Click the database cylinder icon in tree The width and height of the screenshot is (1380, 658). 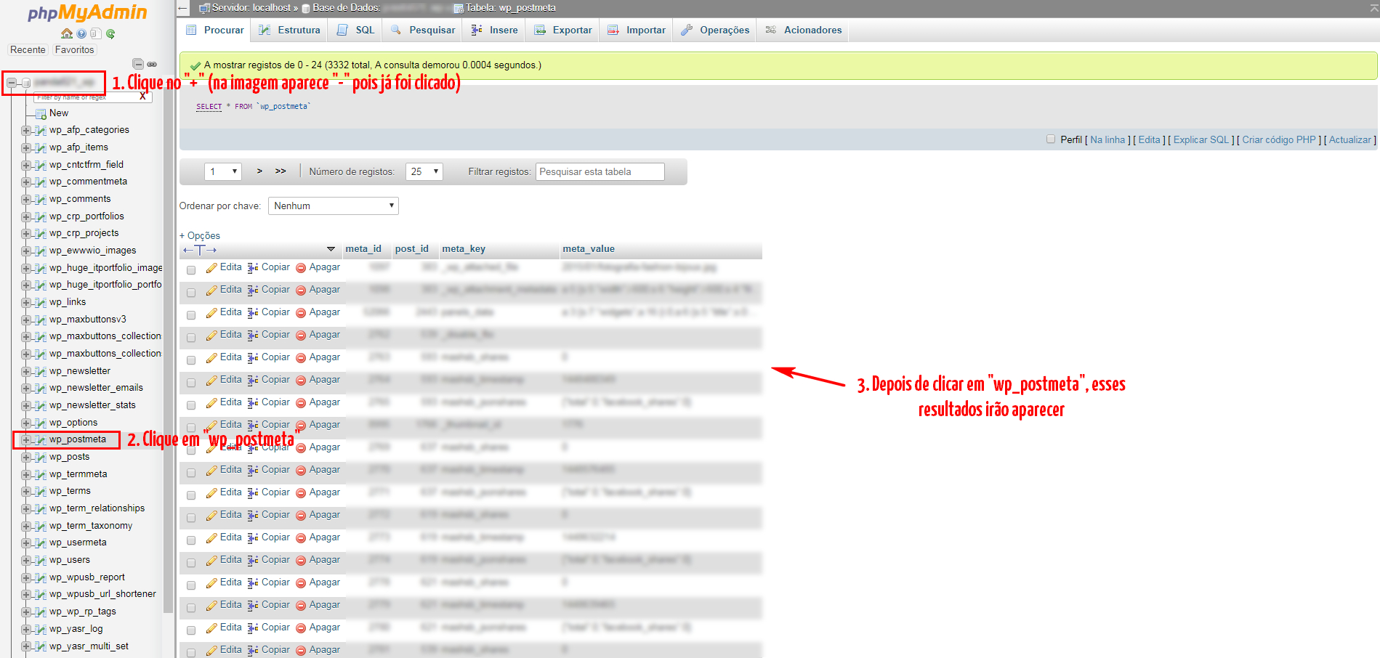pos(26,83)
